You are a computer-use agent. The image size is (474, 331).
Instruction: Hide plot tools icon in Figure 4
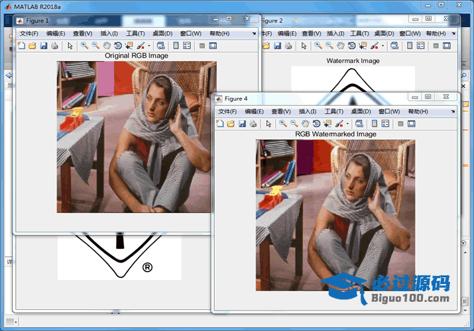coord(400,124)
